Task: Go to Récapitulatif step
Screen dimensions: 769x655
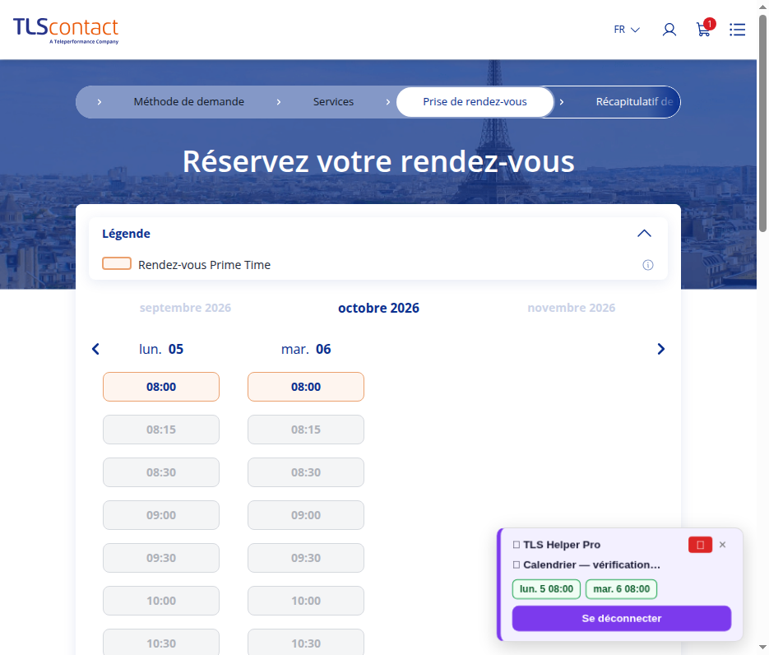Action: pyautogui.click(x=634, y=101)
